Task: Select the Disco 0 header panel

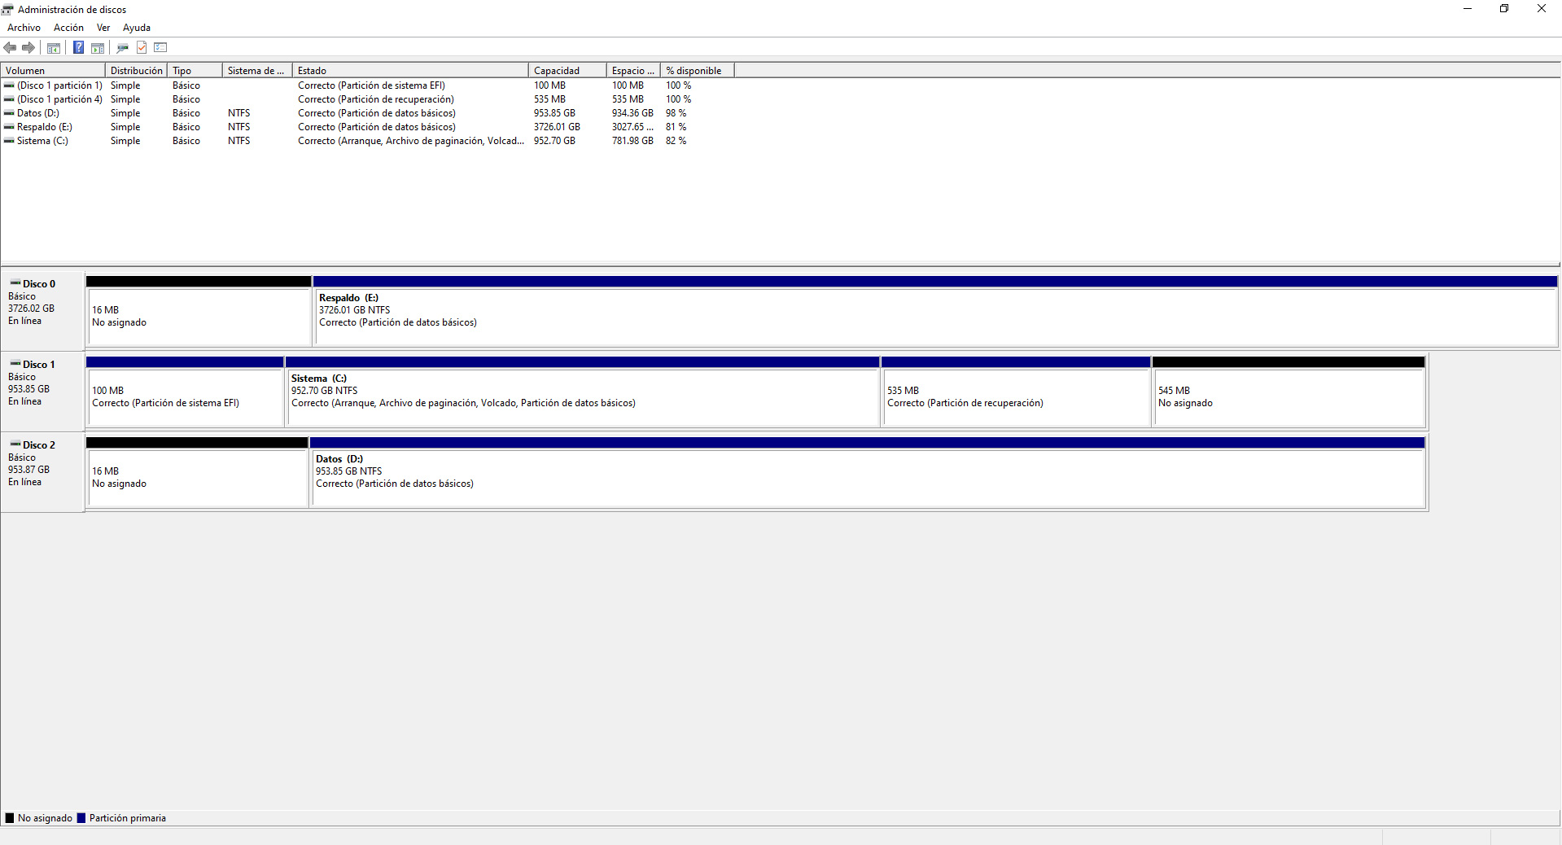Action: point(42,311)
